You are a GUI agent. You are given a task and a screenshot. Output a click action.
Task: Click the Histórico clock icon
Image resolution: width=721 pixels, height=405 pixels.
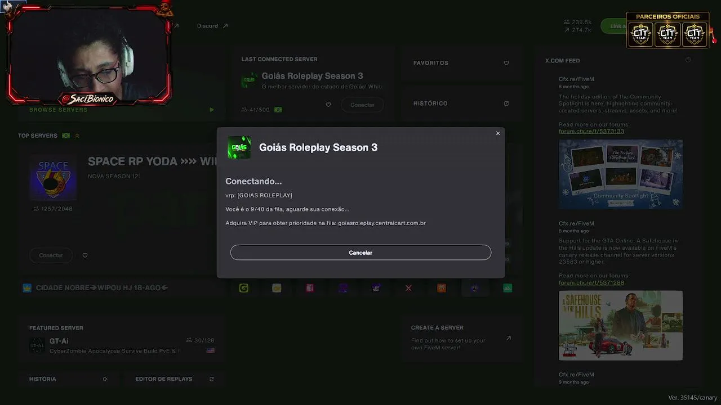[x=506, y=103]
